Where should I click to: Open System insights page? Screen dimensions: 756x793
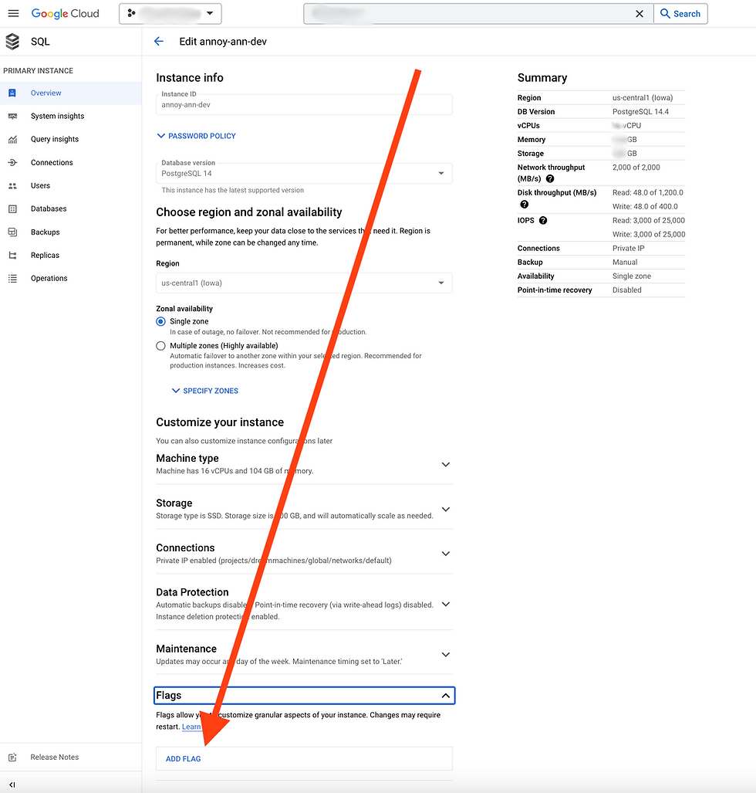[58, 117]
